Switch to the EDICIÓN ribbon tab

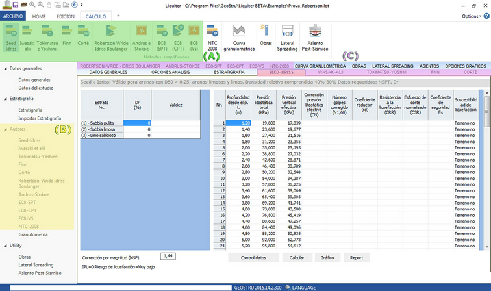[x=66, y=16]
